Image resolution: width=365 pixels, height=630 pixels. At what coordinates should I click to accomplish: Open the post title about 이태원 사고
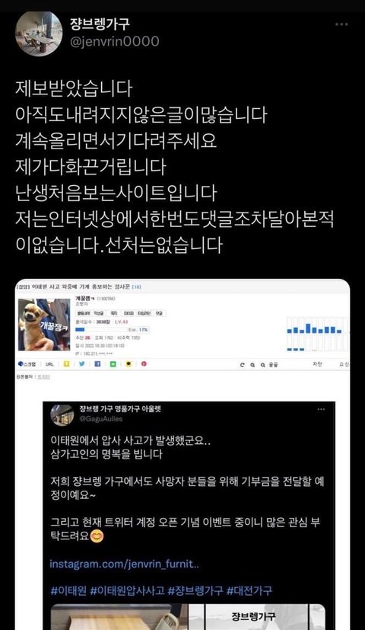(x=78, y=287)
